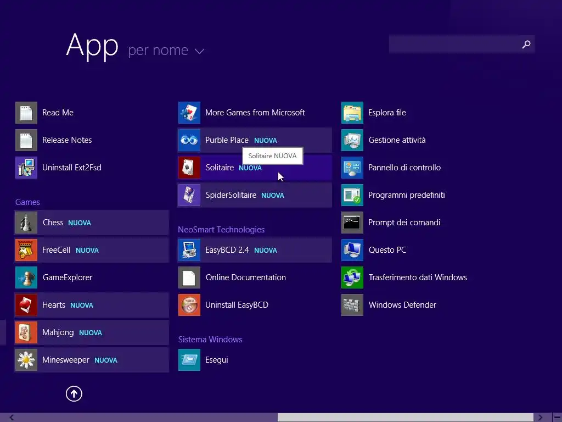Launch the Uninstall Ext2Fsd icon
This screenshot has height=422, width=562.
(x=26, y=168)
